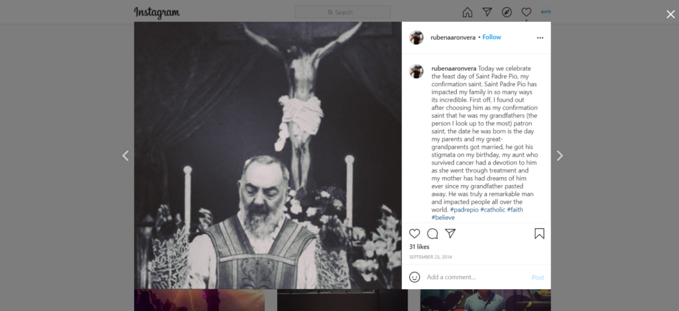Go to previous post with left arrow

pos(125,155)
